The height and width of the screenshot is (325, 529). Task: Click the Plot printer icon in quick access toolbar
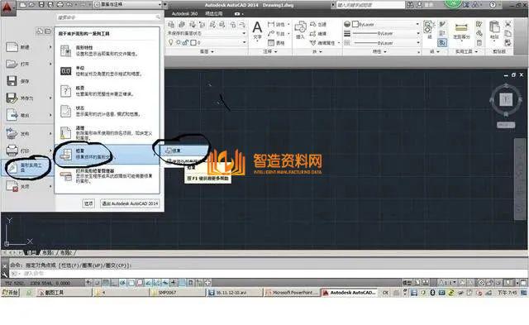click(x=60, y=4)
